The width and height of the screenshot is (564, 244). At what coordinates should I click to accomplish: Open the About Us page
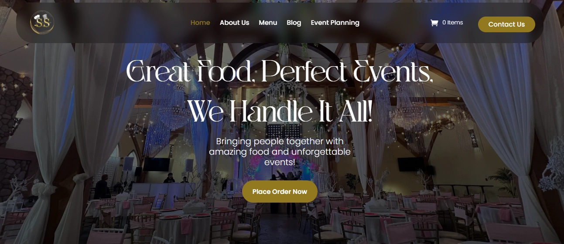pyautogui.click(x=234, y=23)
